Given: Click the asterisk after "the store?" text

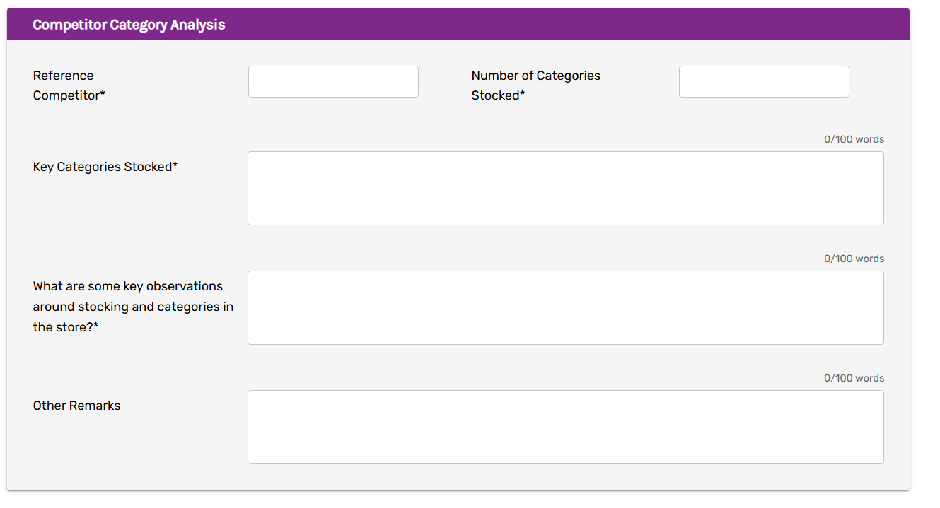Looking at the screenshot, I should pos(96,326).
